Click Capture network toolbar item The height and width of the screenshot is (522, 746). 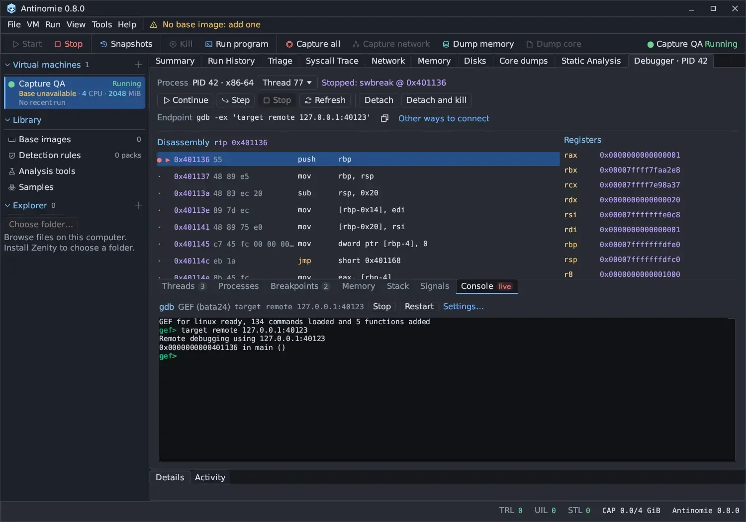point(391,44)
